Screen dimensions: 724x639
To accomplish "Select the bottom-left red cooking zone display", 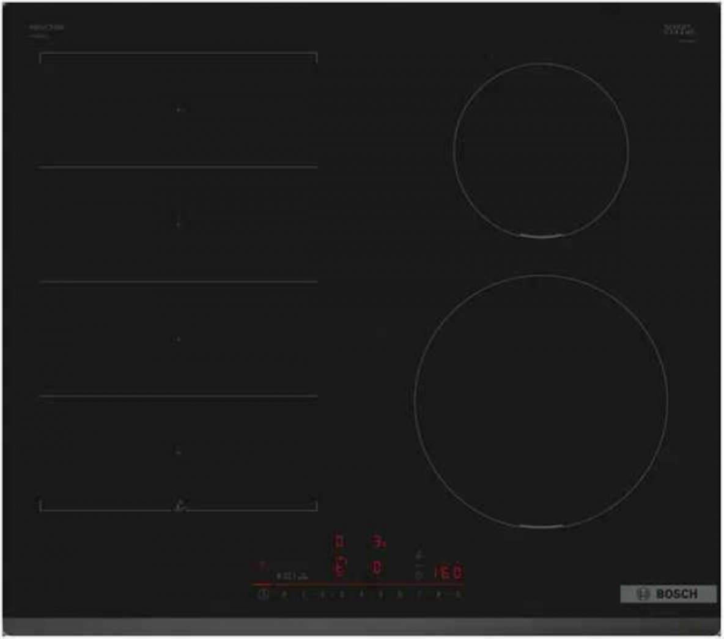I will click(338, 568).
